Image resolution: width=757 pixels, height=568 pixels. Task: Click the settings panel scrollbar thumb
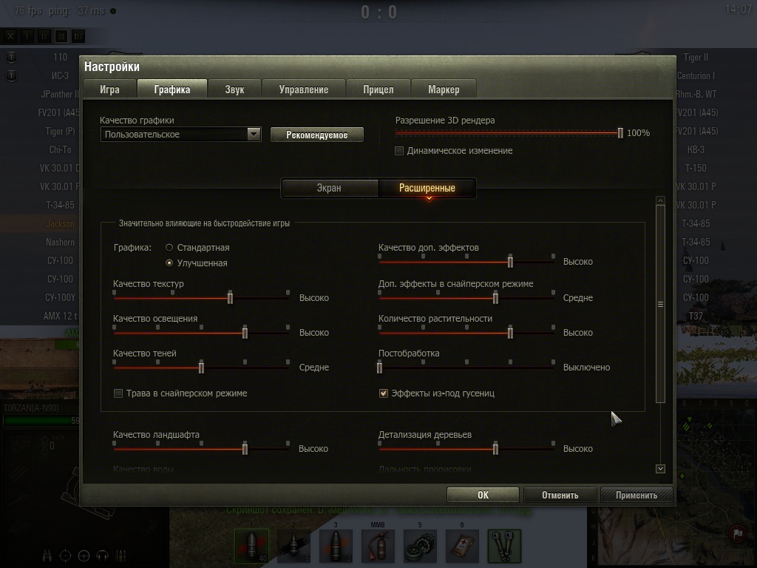660,304
